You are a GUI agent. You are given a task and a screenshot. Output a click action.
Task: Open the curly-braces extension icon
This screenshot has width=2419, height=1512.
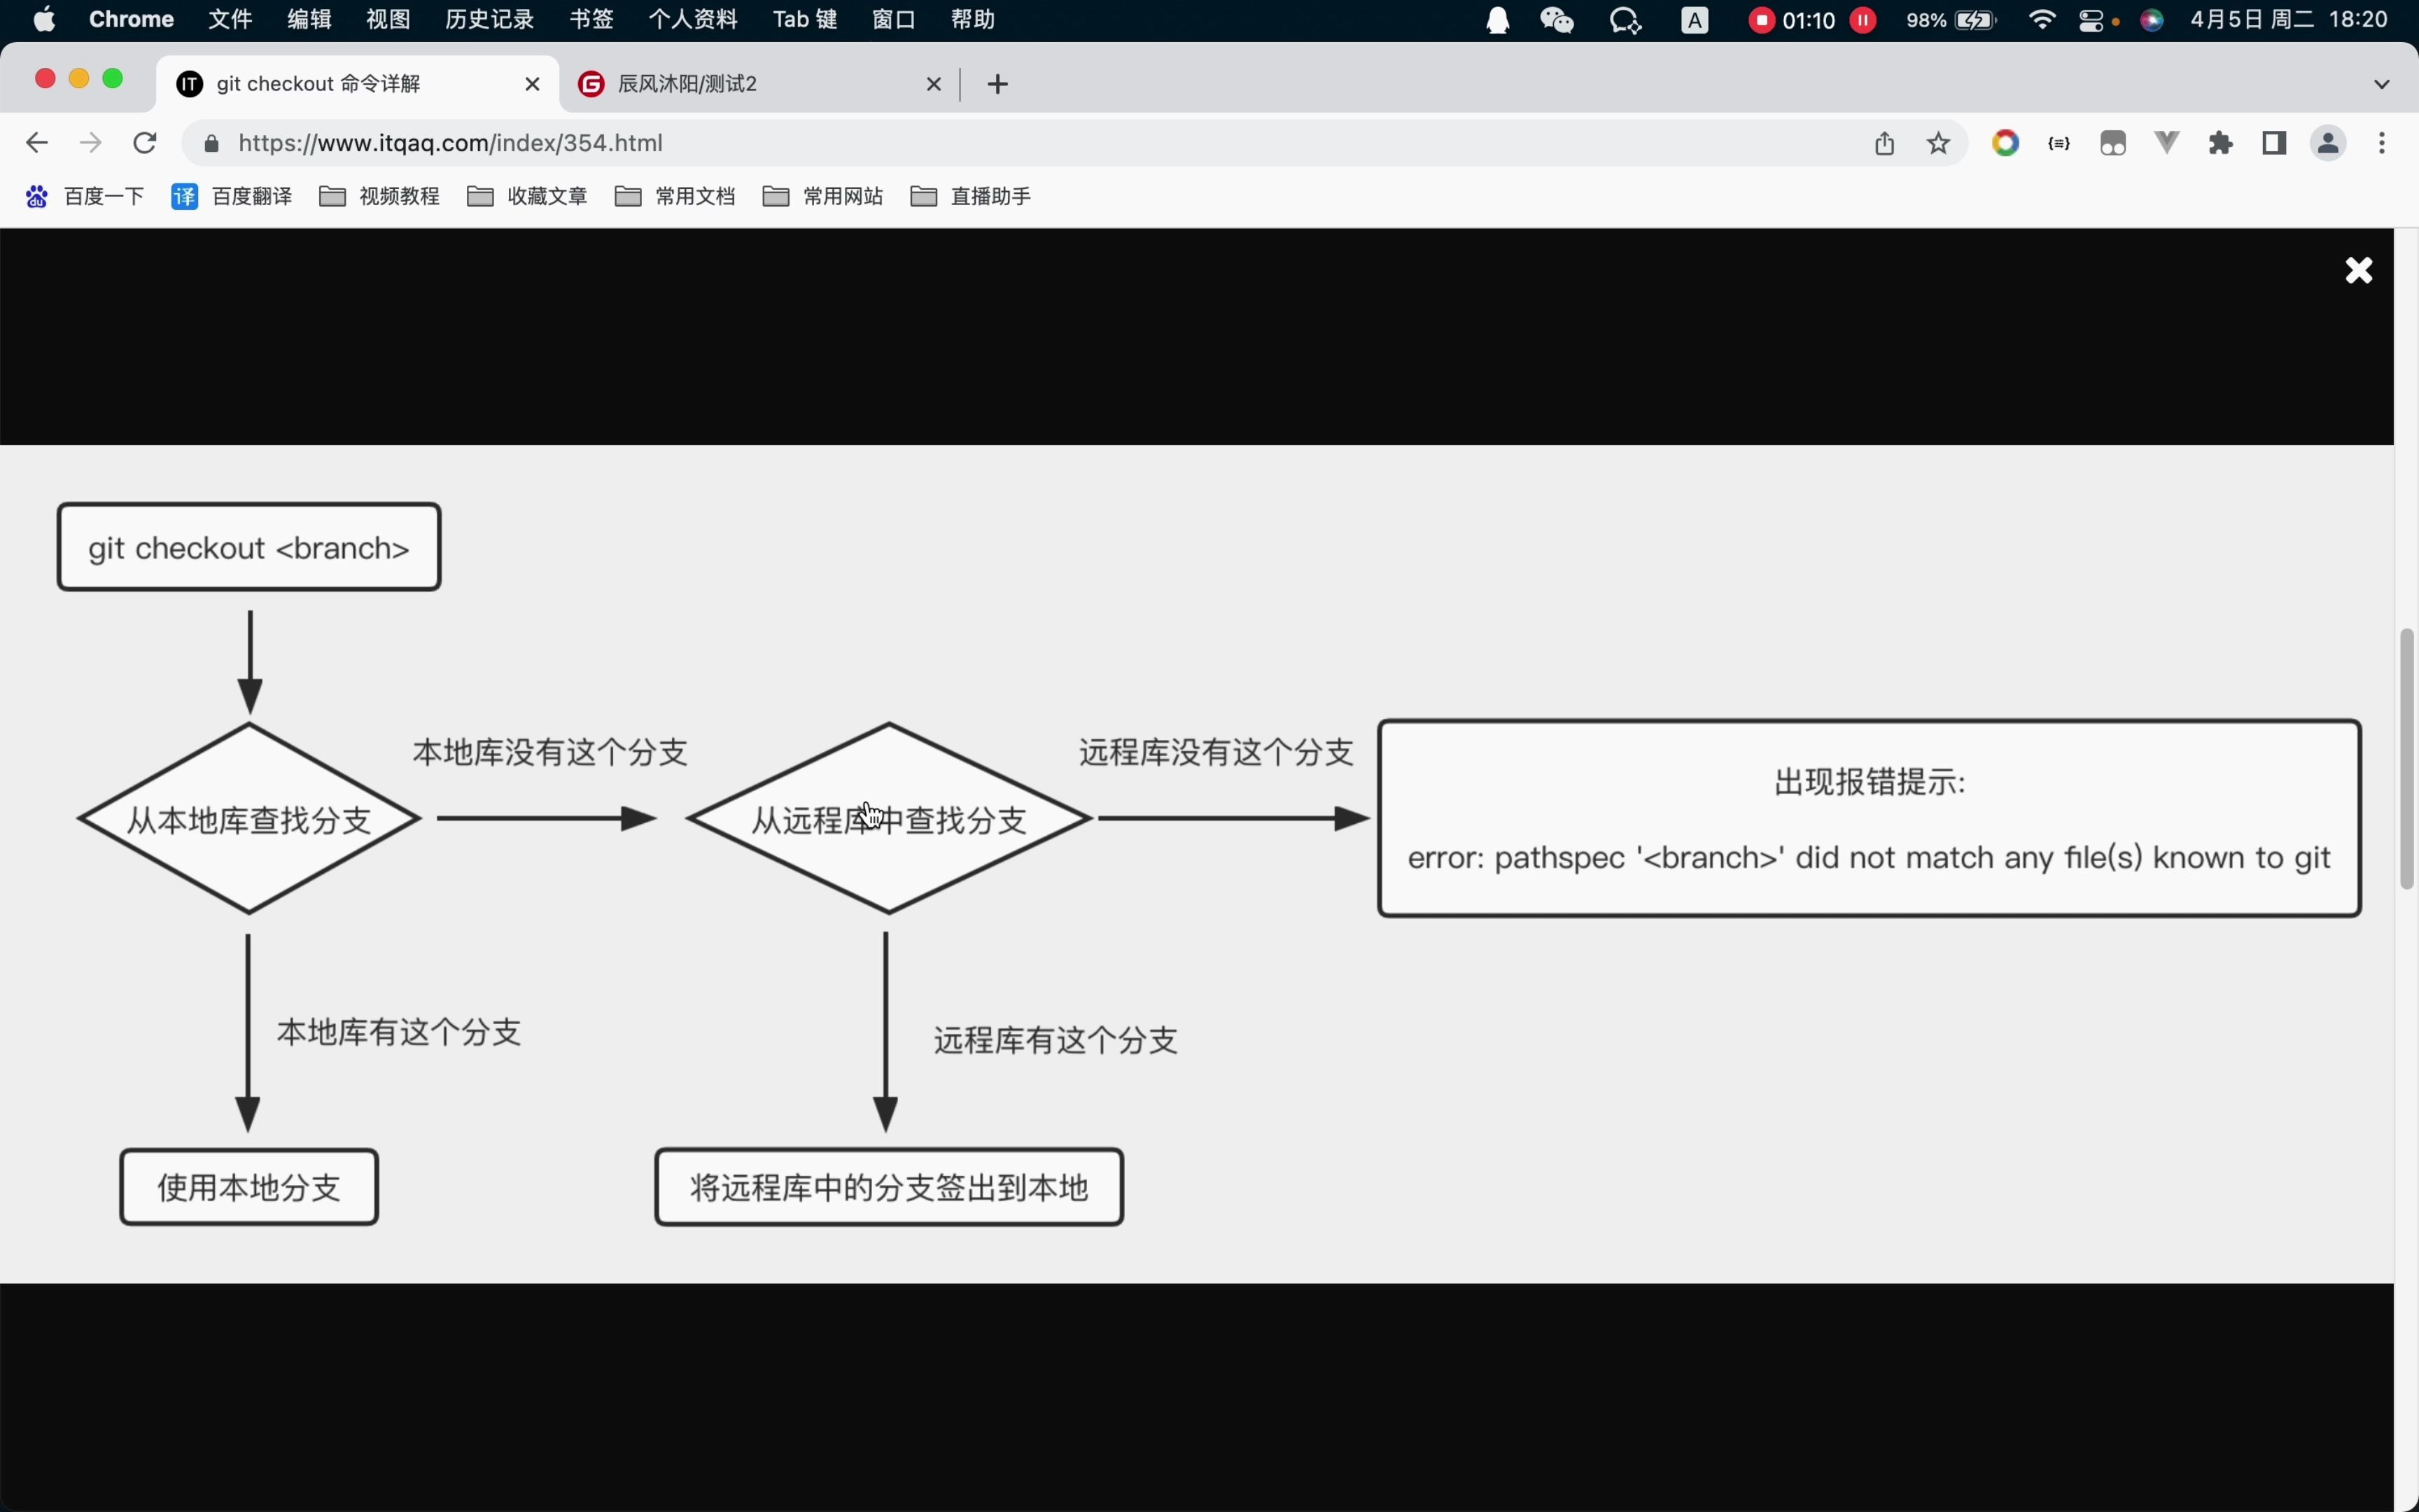[2059, 143]
